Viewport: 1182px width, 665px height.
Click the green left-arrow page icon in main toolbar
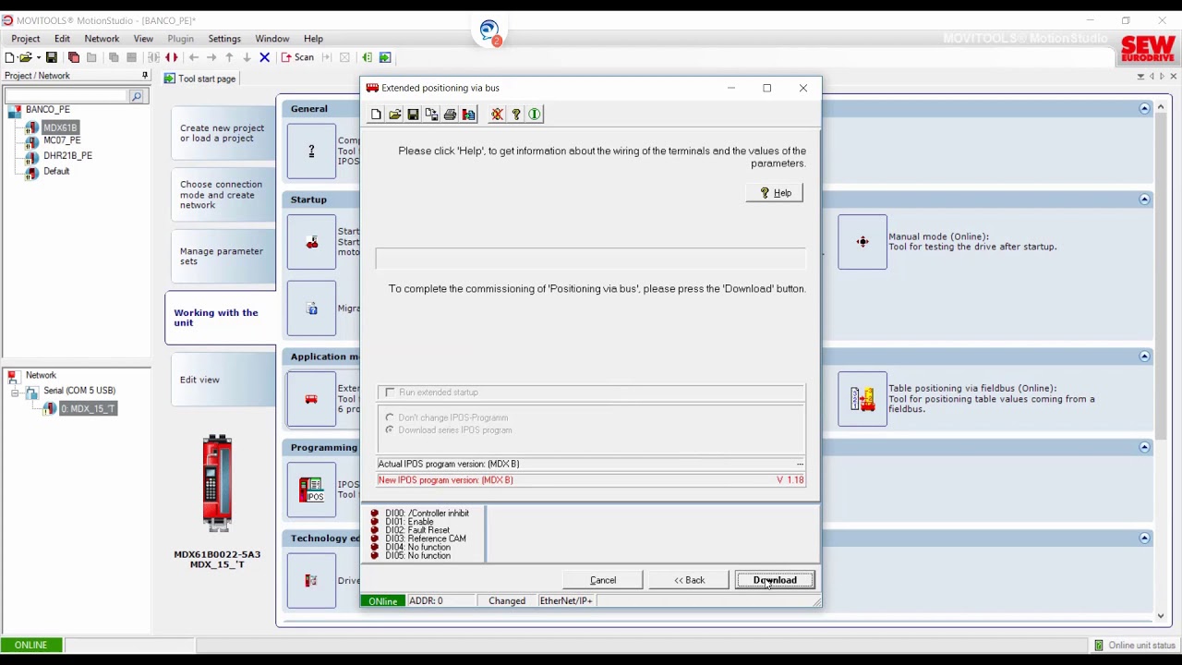367,57
